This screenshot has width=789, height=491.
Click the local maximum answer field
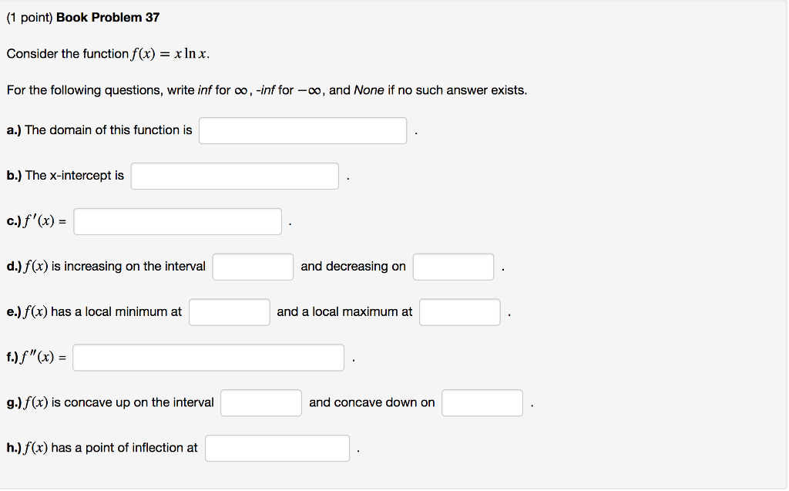459,311
